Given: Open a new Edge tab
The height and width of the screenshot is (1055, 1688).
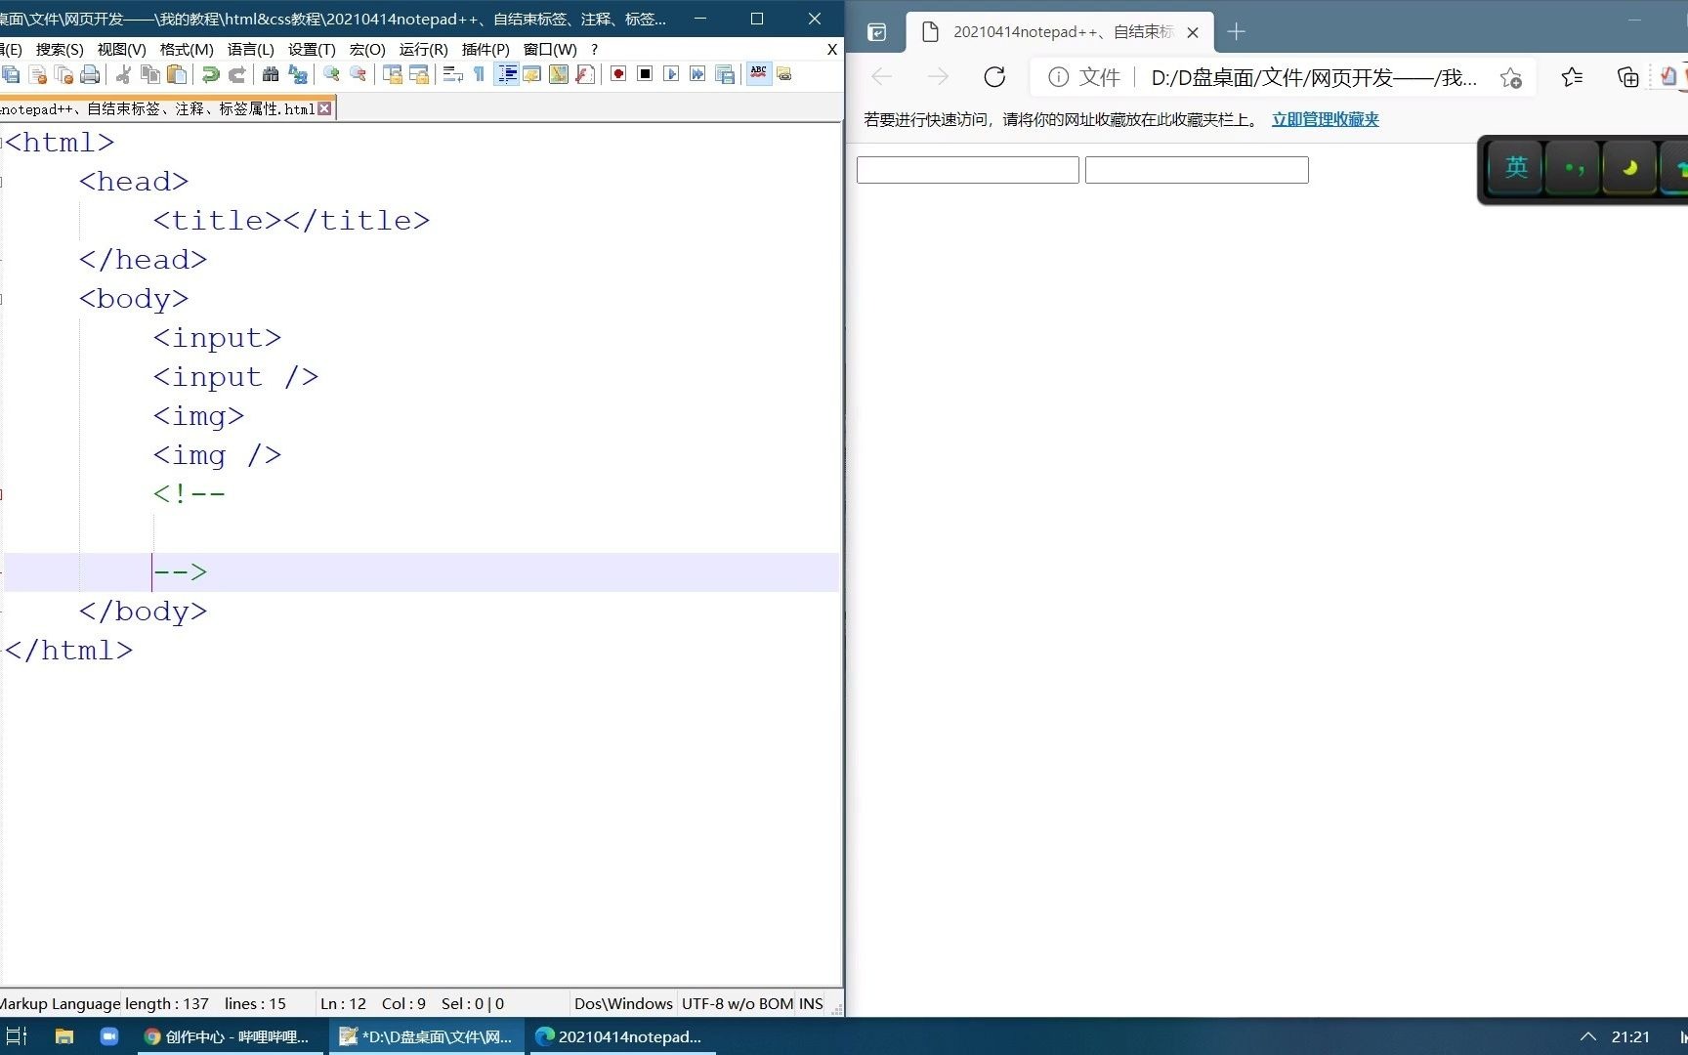Looking at the screenshot, I should [1236, 32].
